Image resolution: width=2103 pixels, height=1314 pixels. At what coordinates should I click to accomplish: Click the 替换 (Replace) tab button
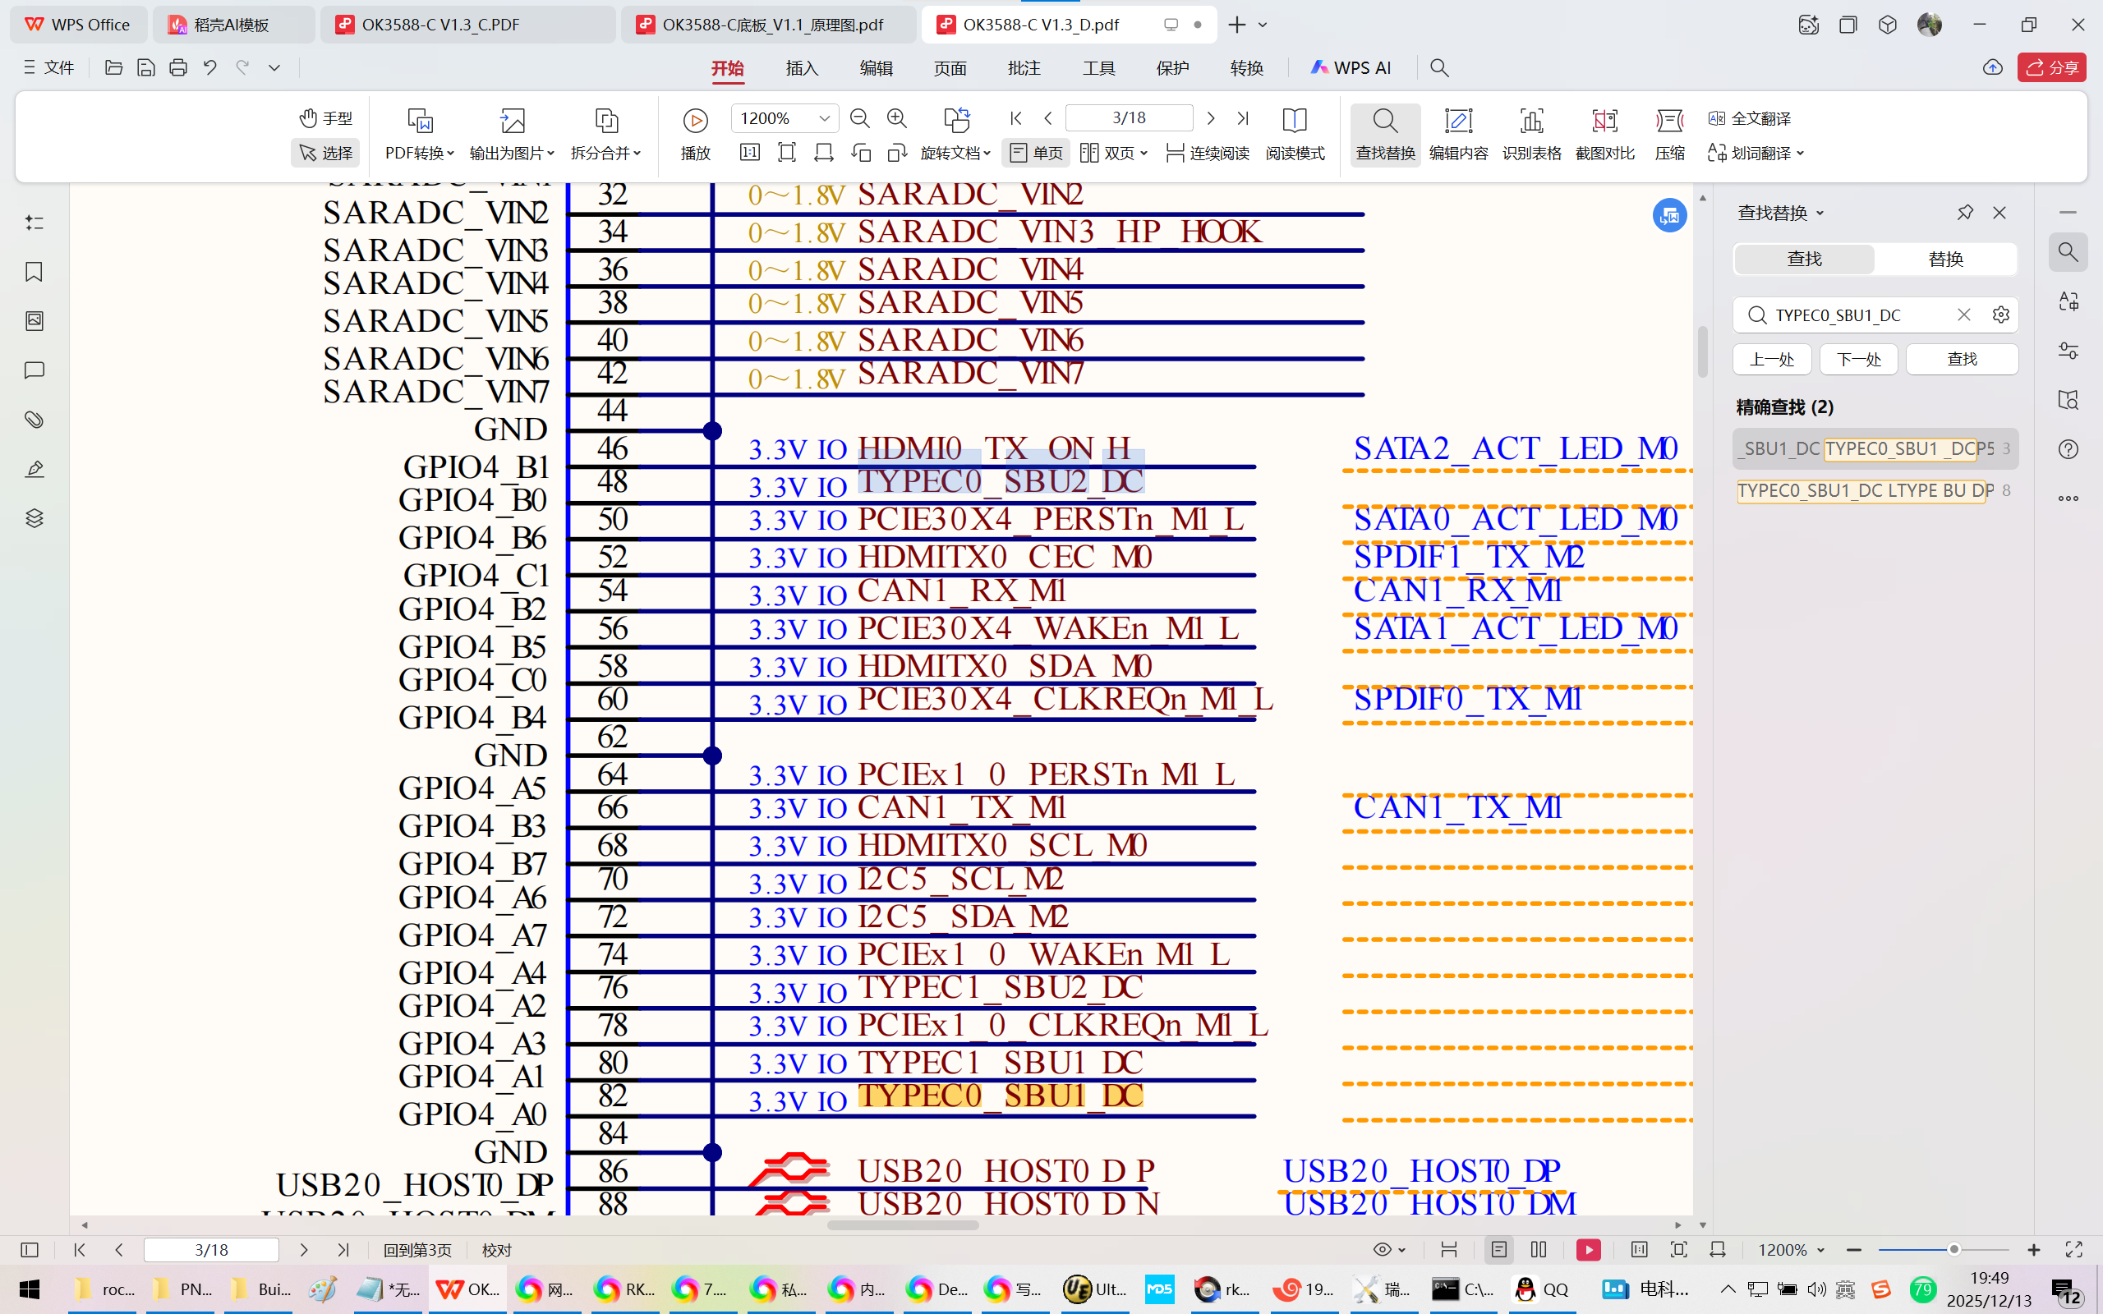1944,259
